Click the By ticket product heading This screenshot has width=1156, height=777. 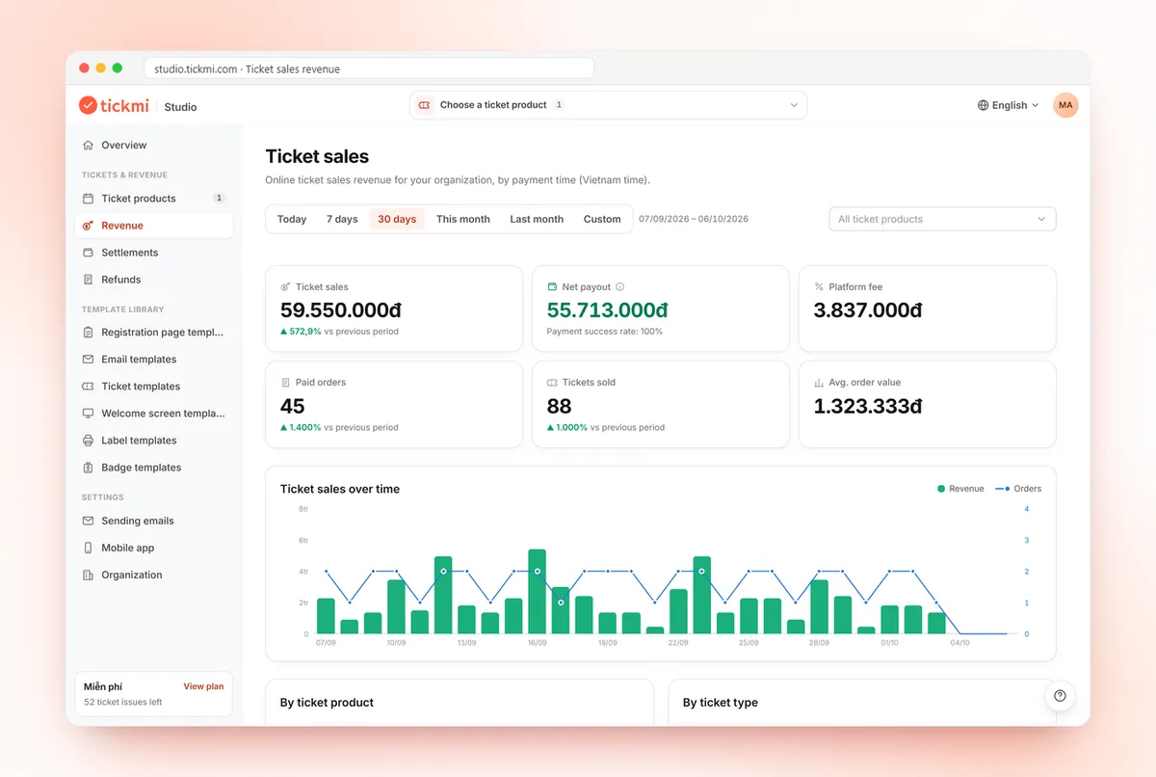327,703
